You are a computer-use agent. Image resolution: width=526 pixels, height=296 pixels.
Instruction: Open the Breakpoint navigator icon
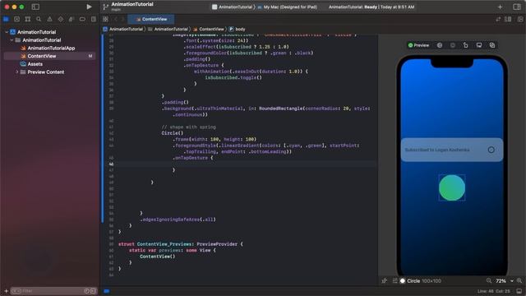coord(82,19)
